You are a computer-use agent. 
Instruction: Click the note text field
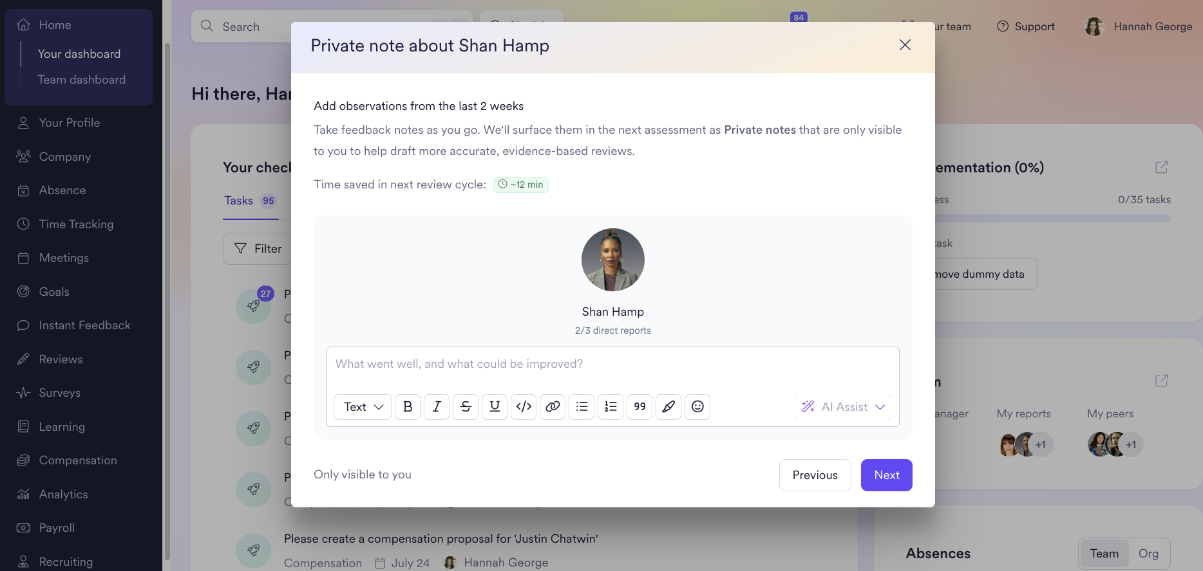613,365
